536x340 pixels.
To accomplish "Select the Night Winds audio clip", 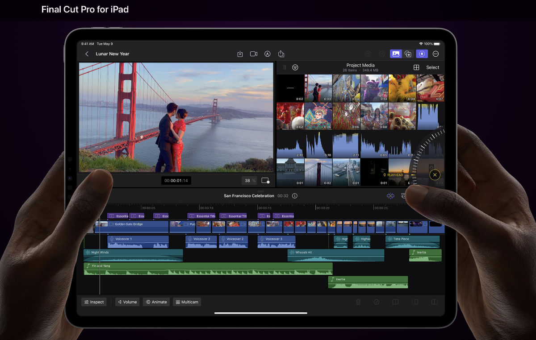I will coord(133,255).
